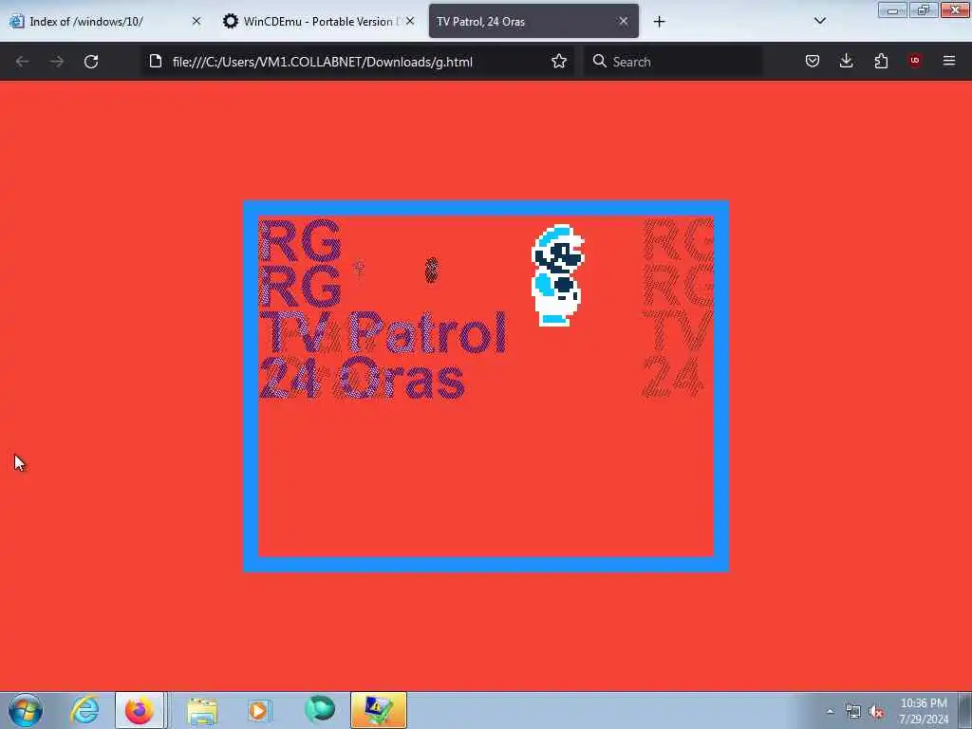Screen dimensions: 972x729
Task: Select the Firefox taskbar button
Action: tap(140, 710)
